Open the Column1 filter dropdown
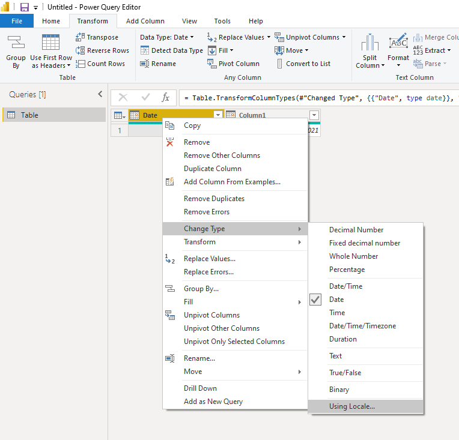The image size is (459, 440). (x=314, y=115)
